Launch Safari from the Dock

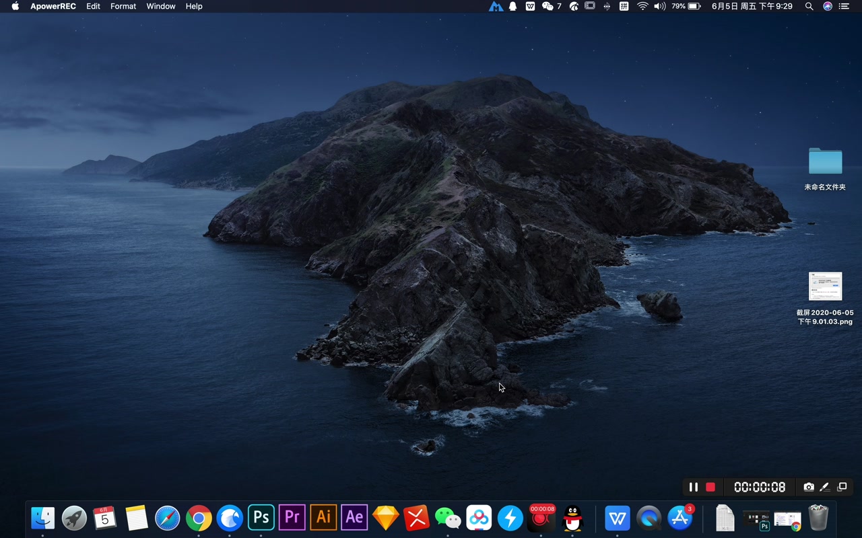168,518
